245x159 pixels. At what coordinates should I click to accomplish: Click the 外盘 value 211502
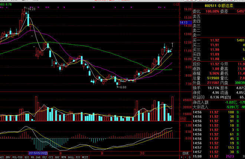(213, 83)
